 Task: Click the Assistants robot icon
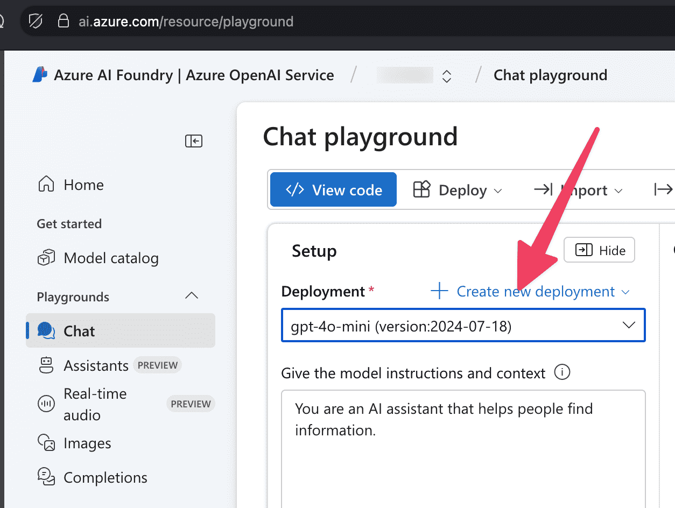click(46, 365)
